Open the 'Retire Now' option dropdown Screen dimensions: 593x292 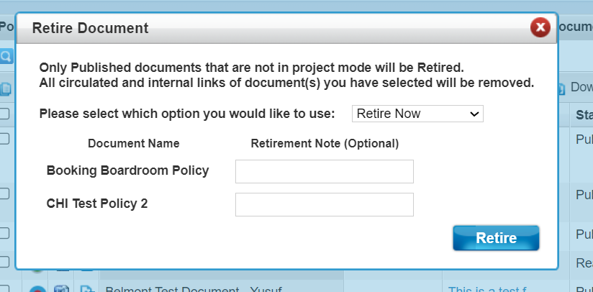[417, 114]
